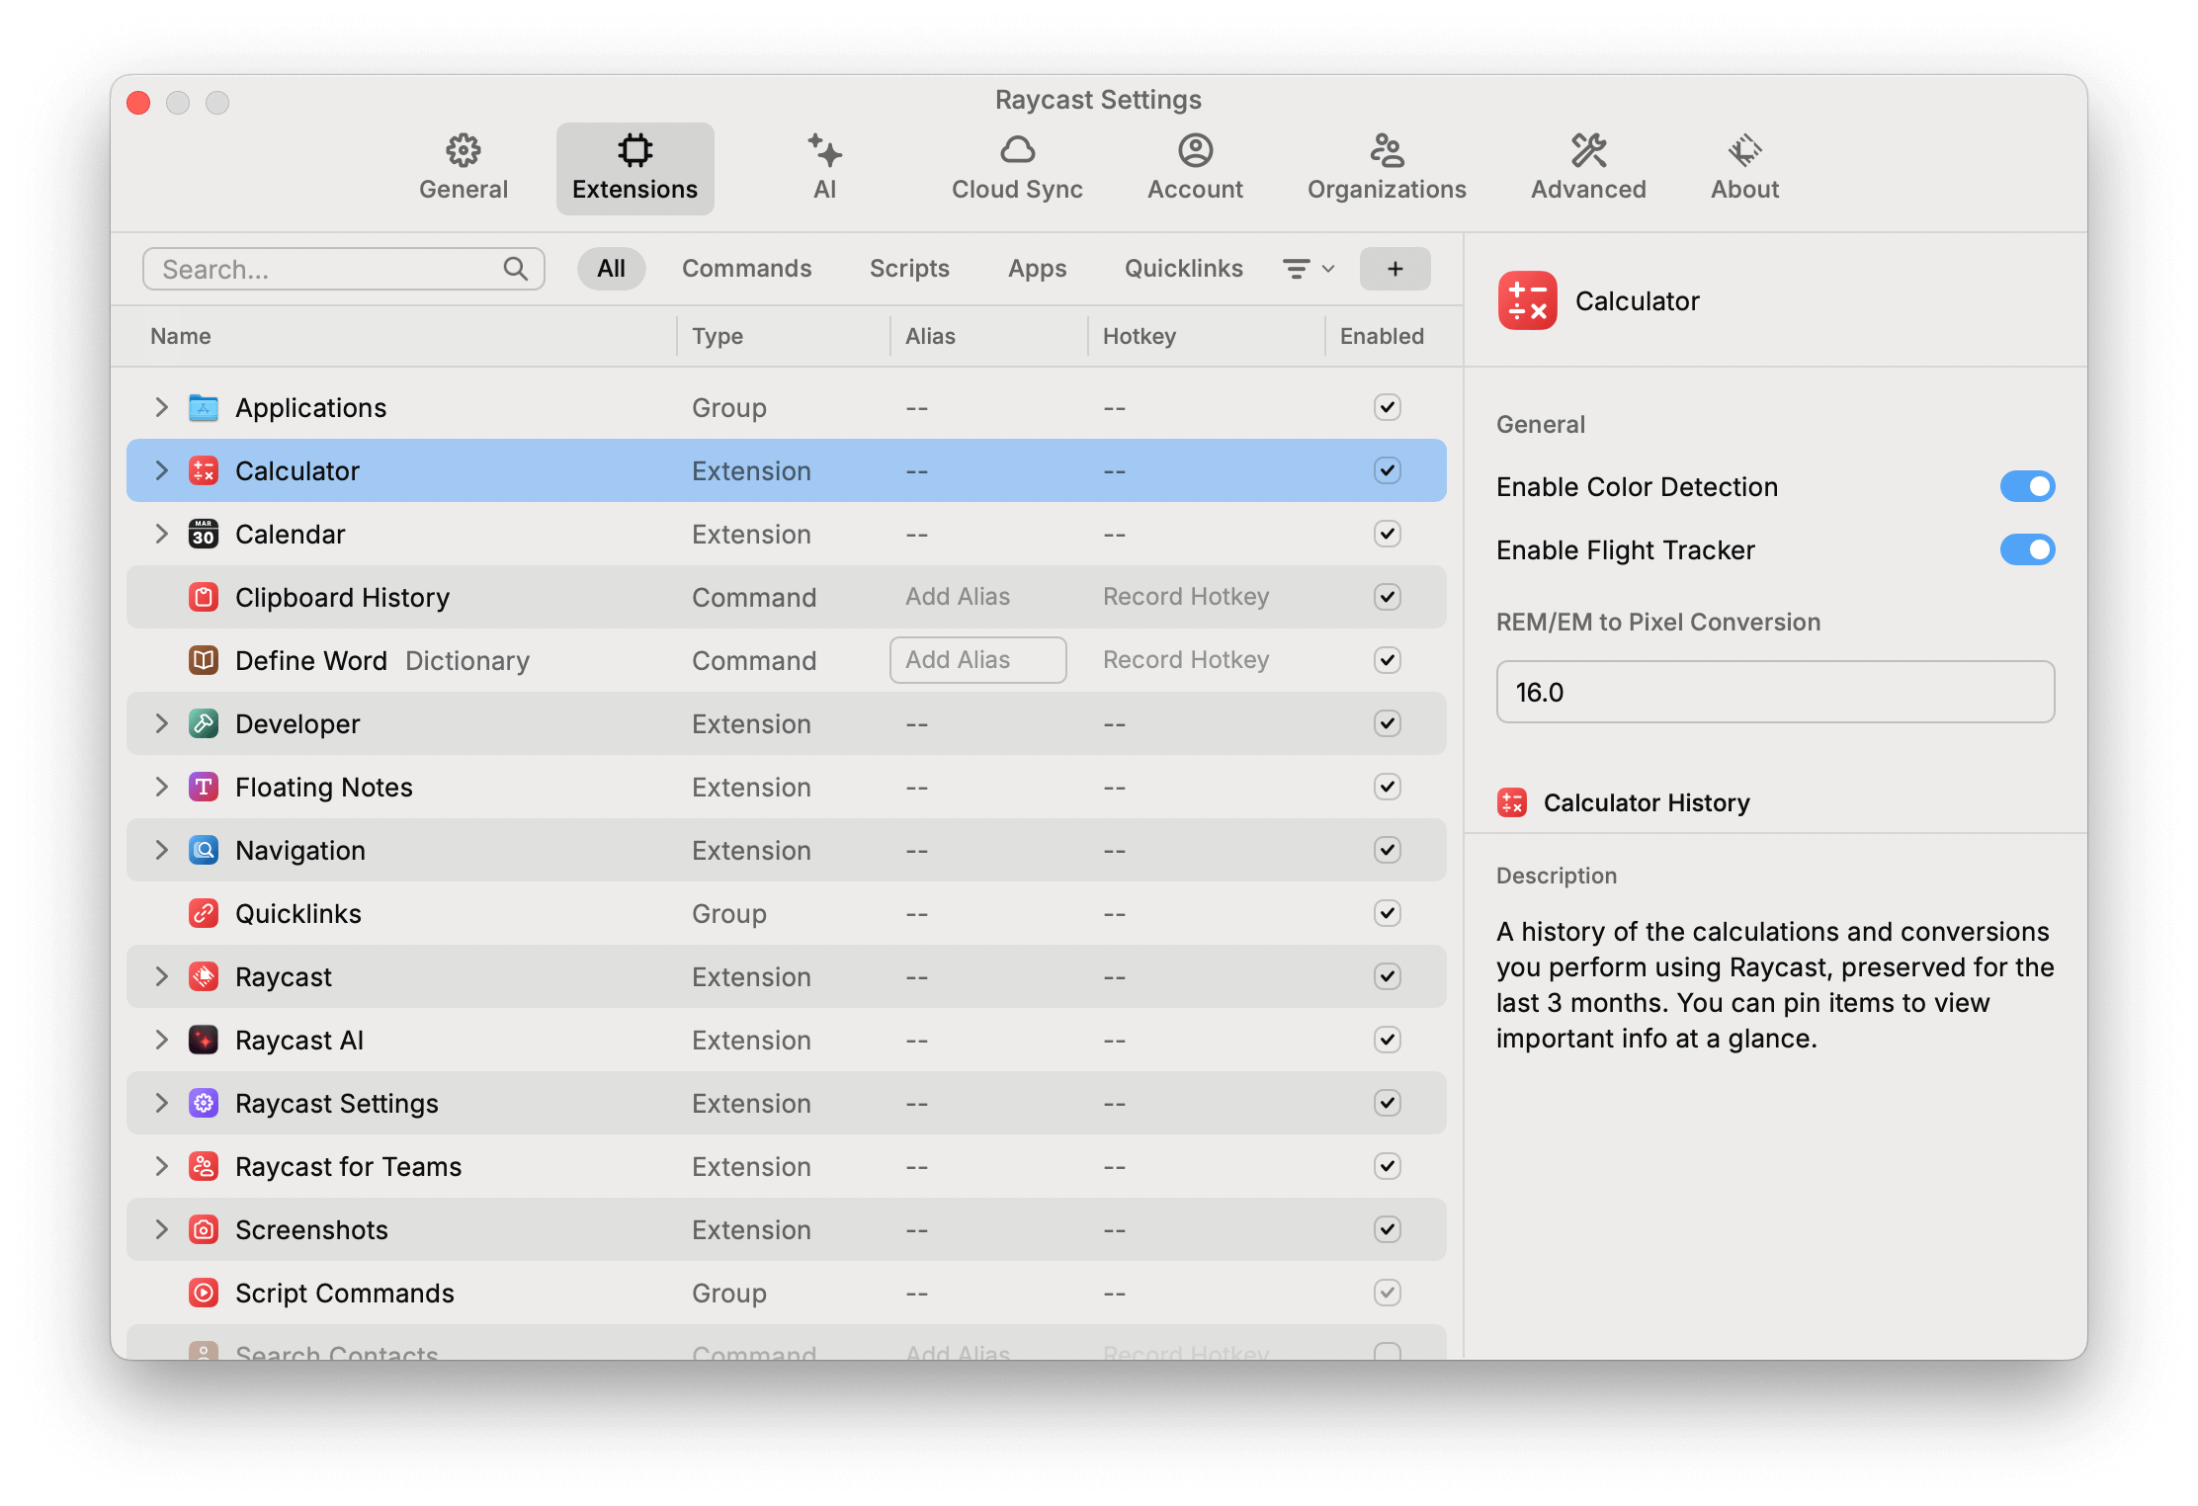
Task: Click the Raycast extension icon
Action: point(204,976)
